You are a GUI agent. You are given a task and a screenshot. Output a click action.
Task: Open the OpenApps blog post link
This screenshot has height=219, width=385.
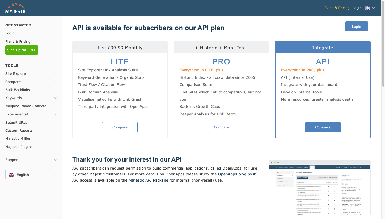(x=237, y=174)
